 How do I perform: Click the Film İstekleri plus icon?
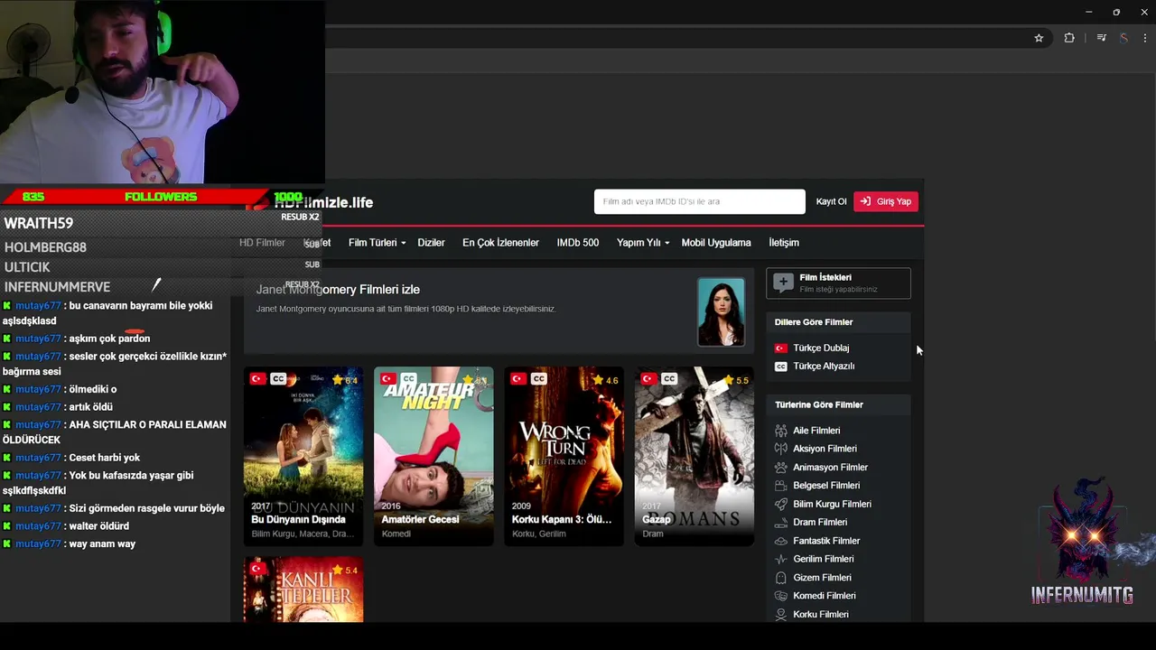click(x=783, y=283)
